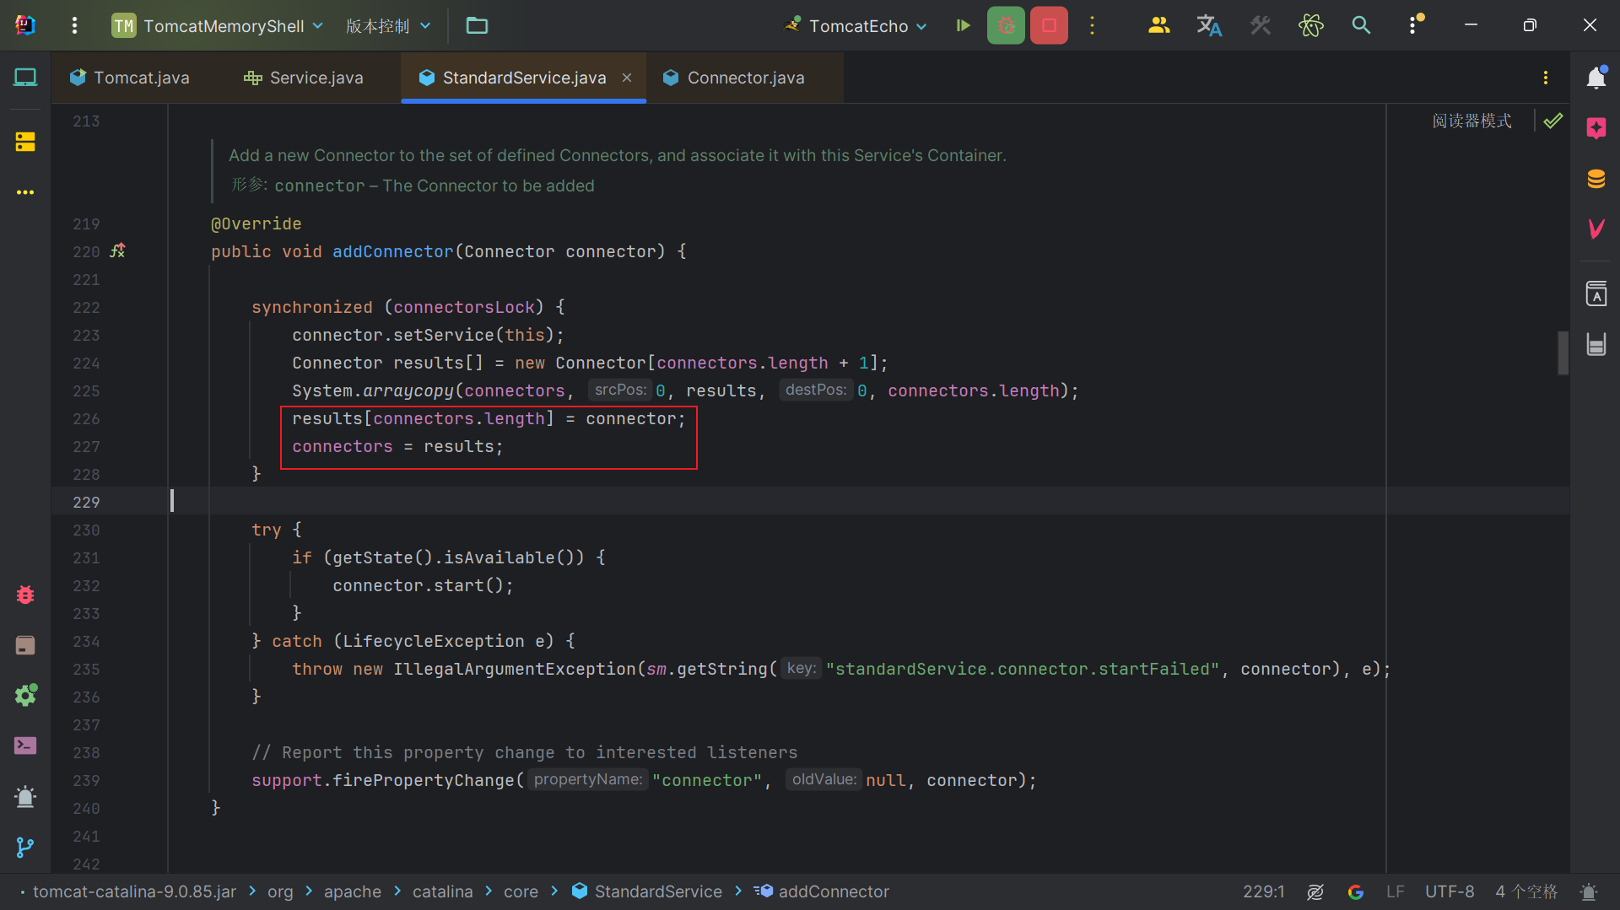The image size is (1620, 910).
Task: Open the pink AI assistant panel icon
Action: coord(1596,128)
